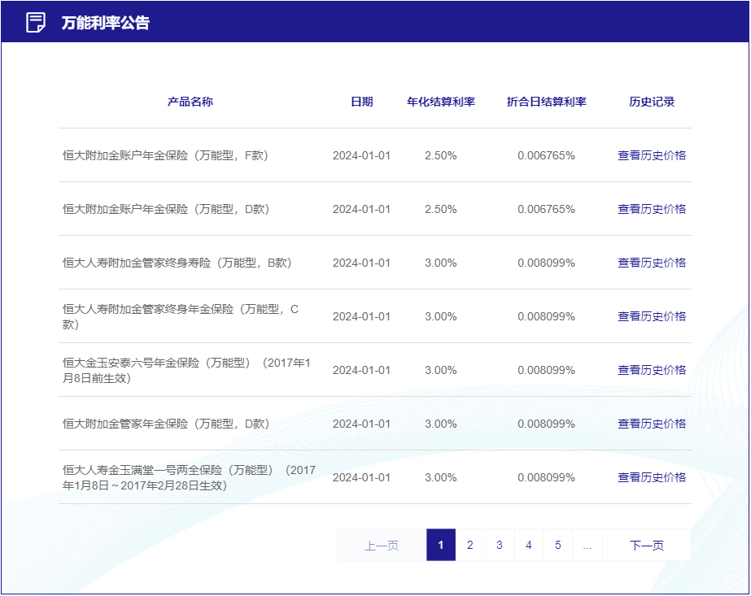This screenshot has width=751, height=596.
Task: Open 查看历史价格 for 恒大人寿金玉满堂一号两全保险
Action: tap(652, 476)
